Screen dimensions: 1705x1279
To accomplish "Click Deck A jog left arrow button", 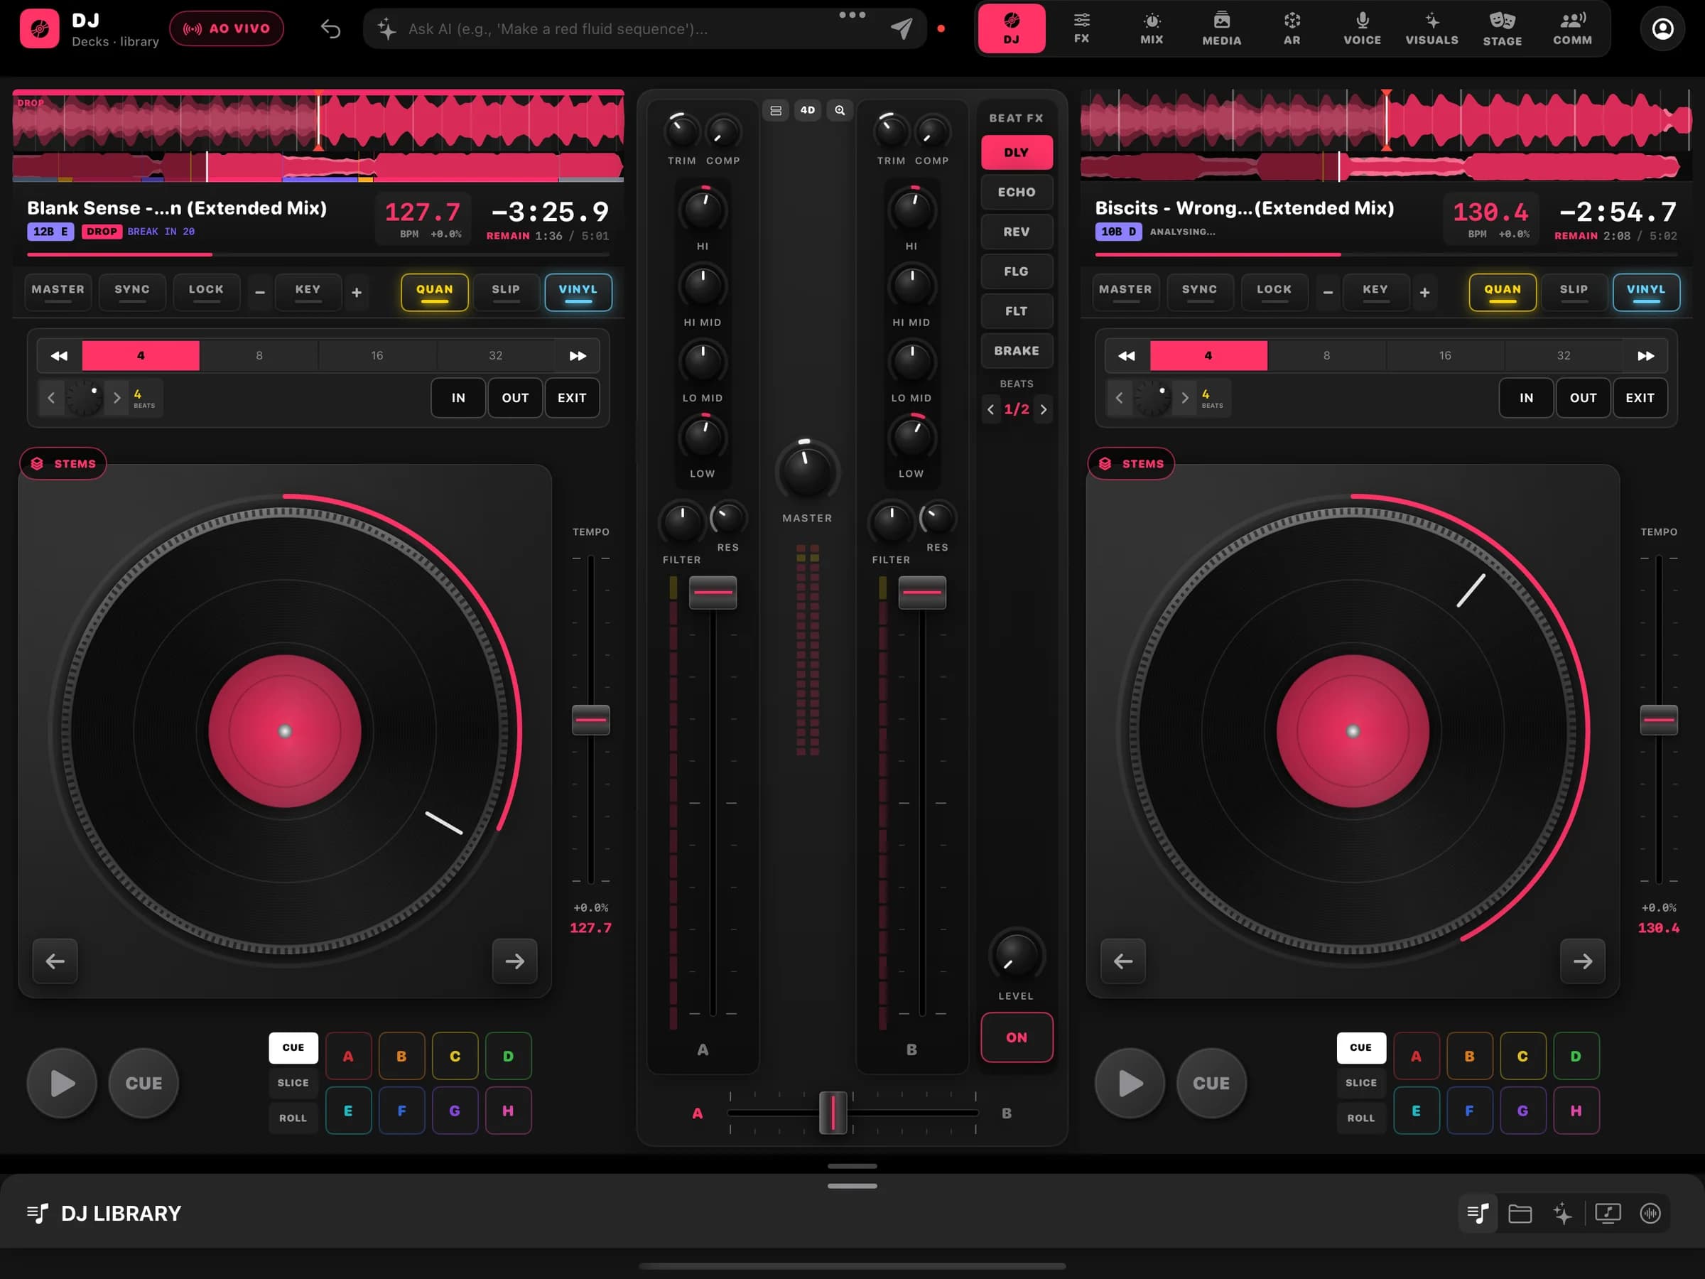I will click(x=55, y=961).
